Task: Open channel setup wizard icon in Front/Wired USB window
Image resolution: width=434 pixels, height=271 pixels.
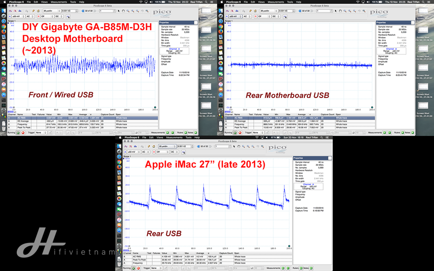Action: pos(33,11)
